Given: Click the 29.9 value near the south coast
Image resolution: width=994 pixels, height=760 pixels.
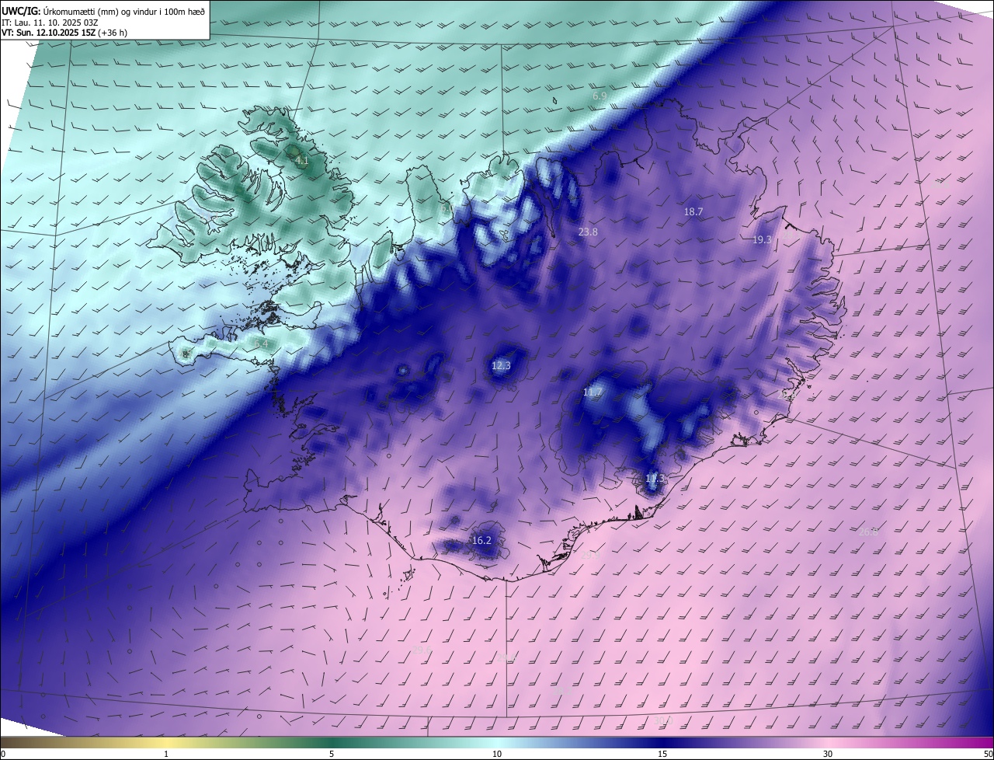Looking at the screenshot, I should [x=590, y=555].
